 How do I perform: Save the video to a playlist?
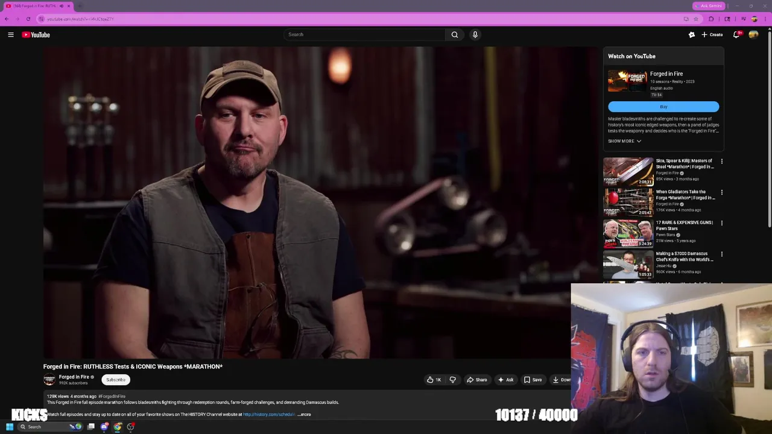pyautogui.click(x=533, y=380)
